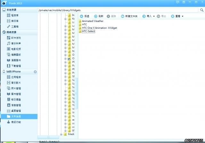Click the 网络资源 section header
The width and height of the screenshot is (205, 143).
(19, 32)
